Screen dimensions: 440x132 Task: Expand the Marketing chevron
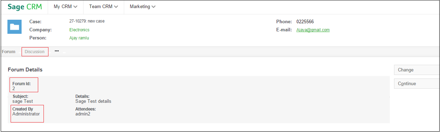(x=154, y=7)
